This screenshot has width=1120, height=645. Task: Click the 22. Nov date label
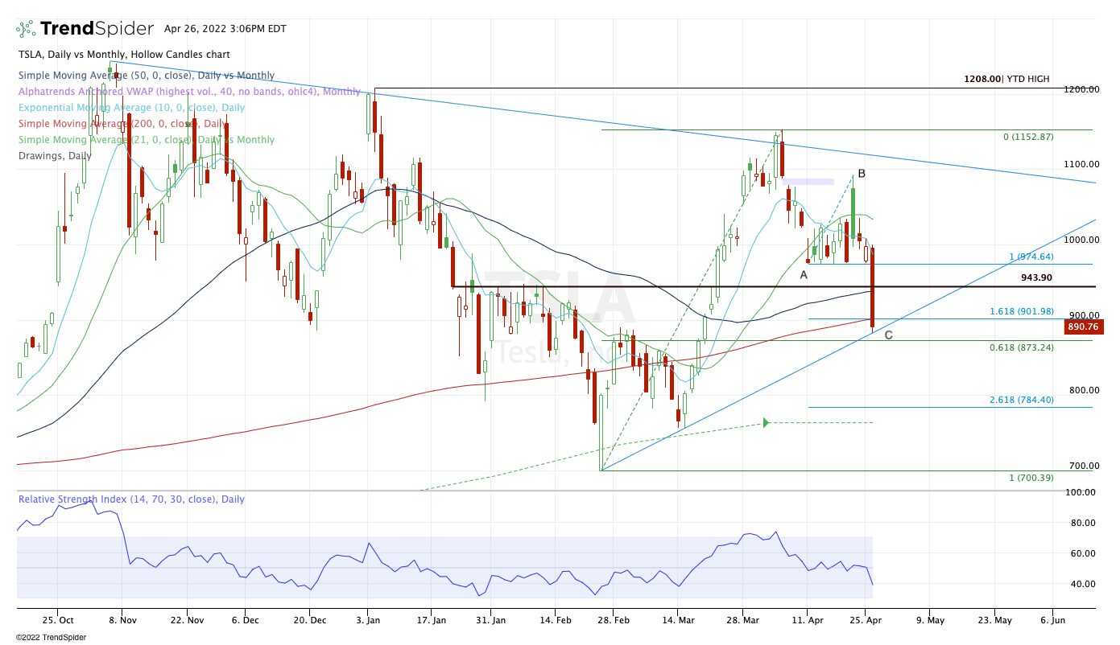[x=187, y=621]
